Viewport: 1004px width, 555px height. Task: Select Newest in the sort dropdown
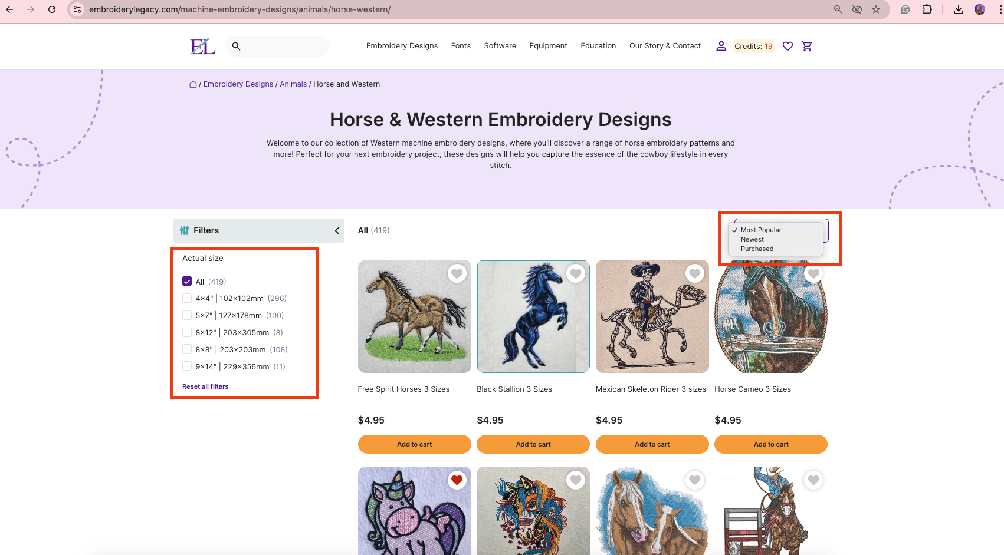click(752, 239)
